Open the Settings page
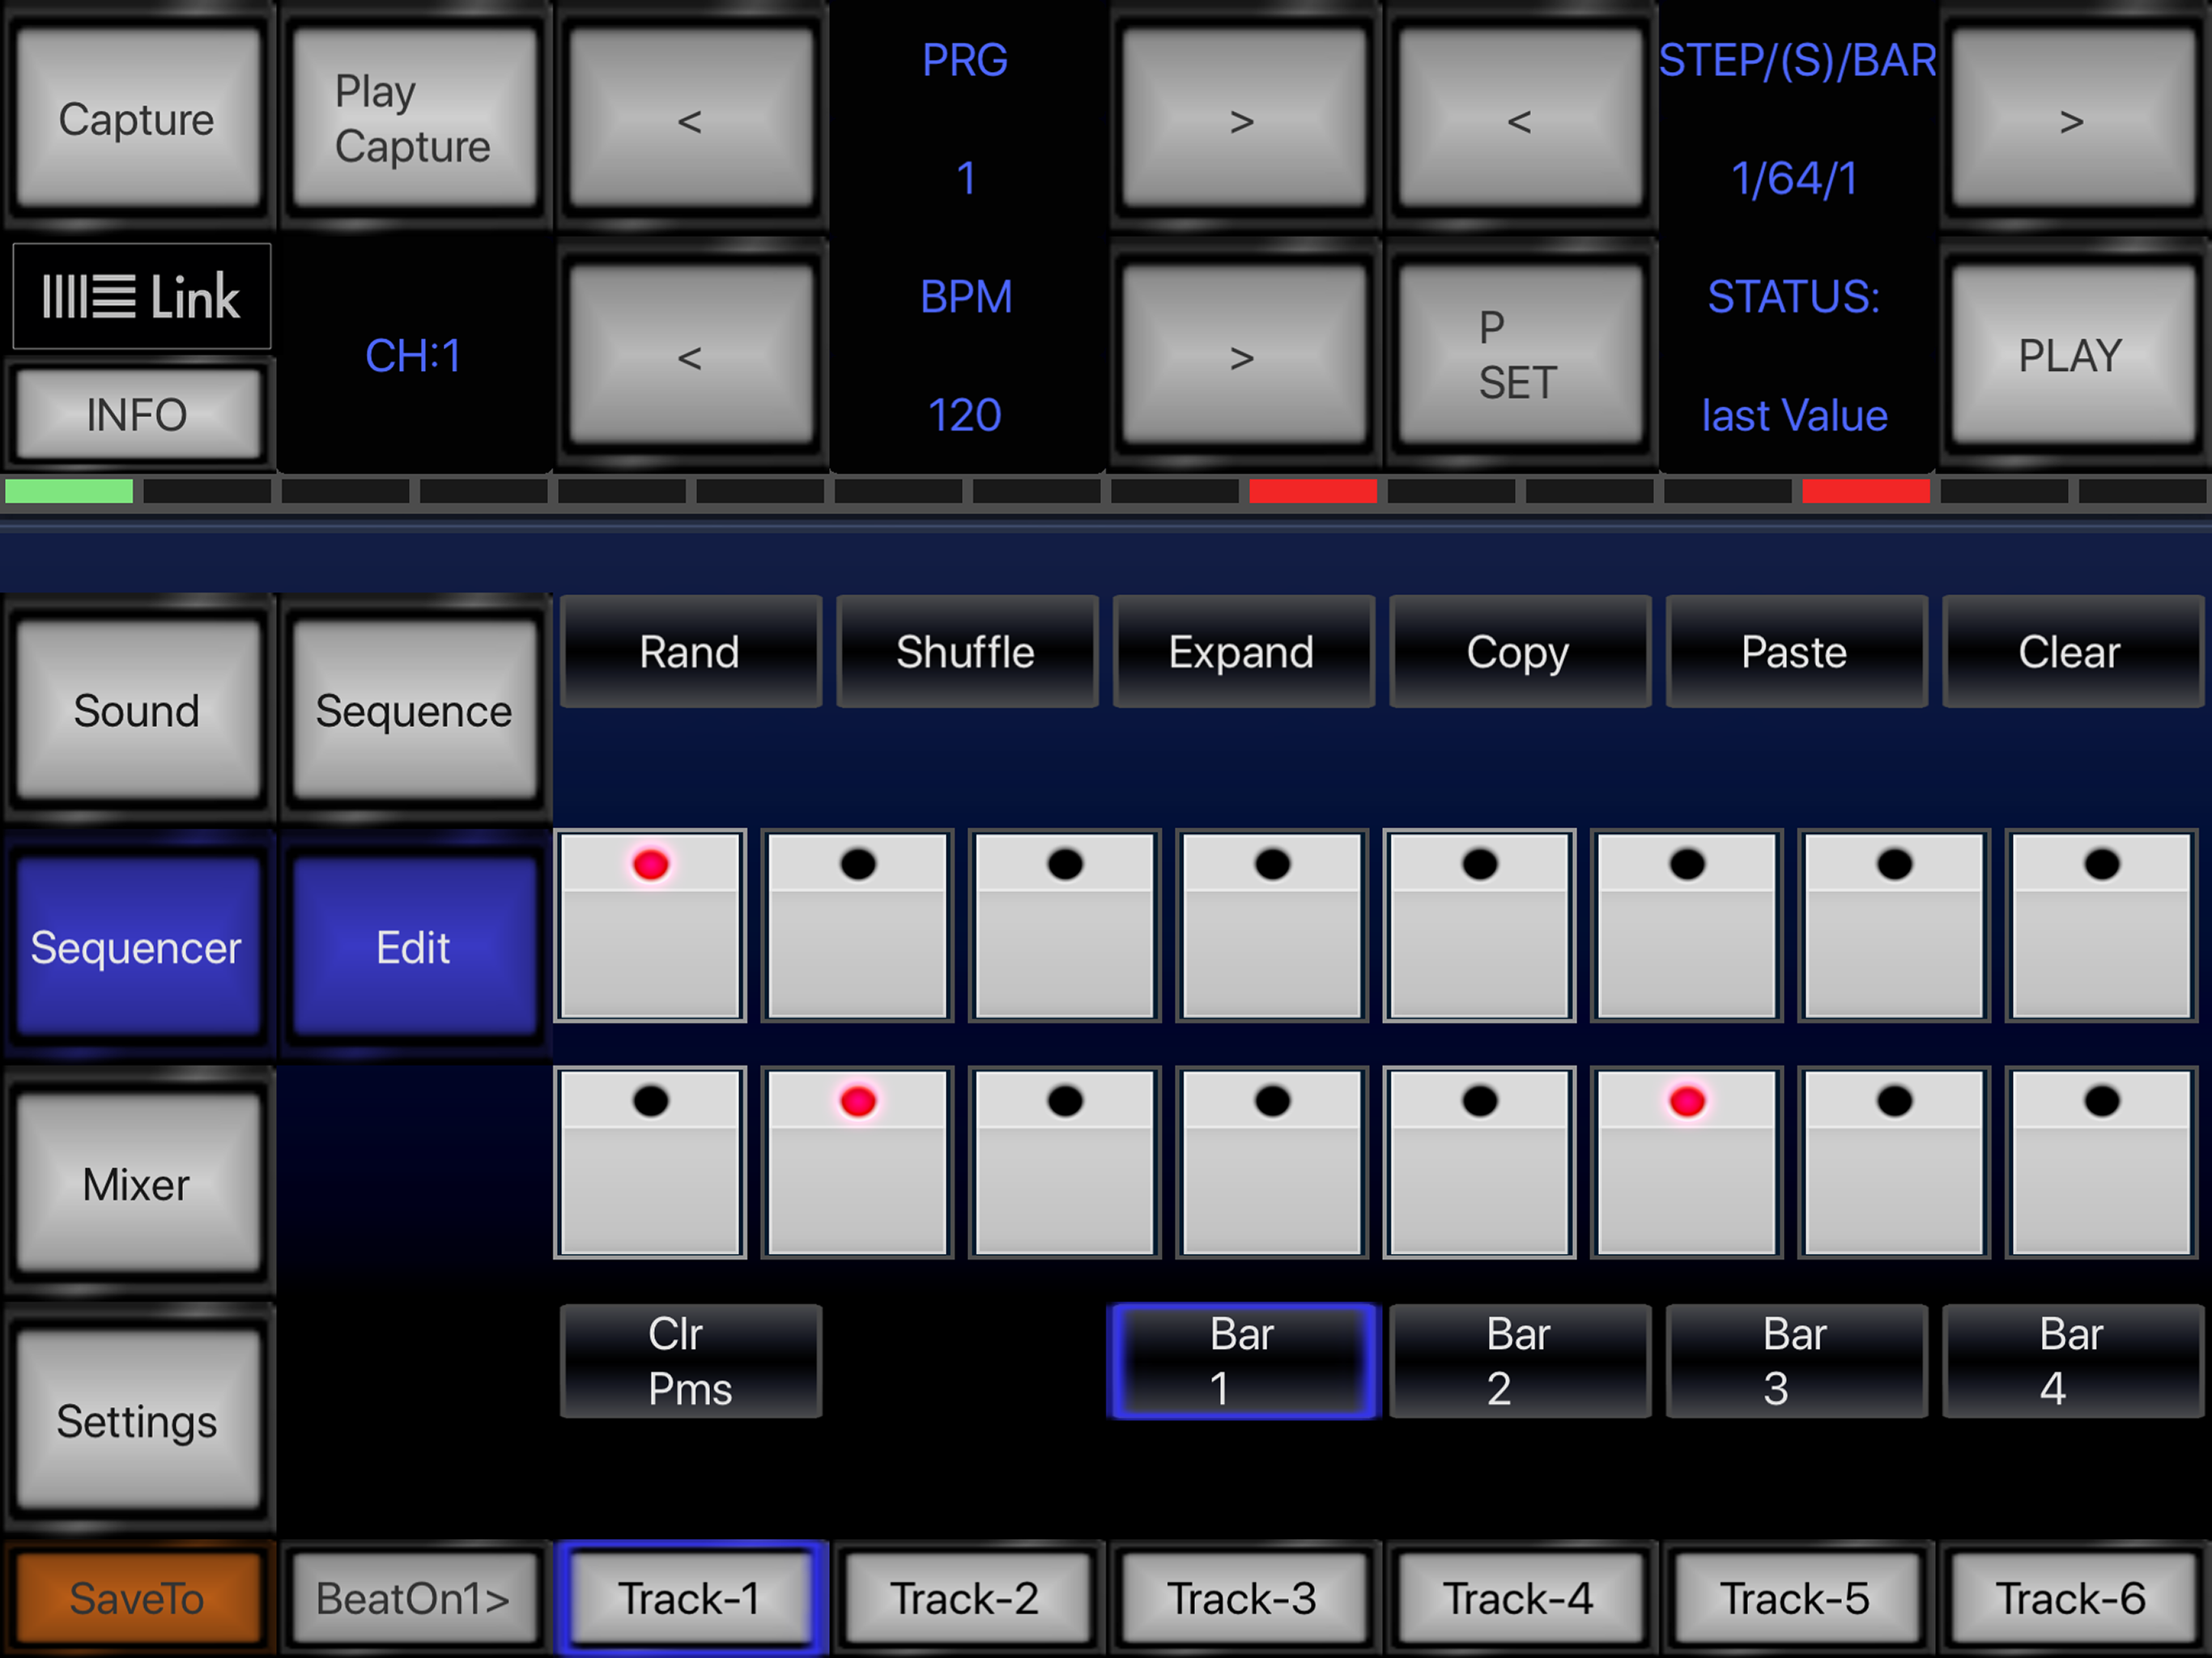 click(137, 1421)
